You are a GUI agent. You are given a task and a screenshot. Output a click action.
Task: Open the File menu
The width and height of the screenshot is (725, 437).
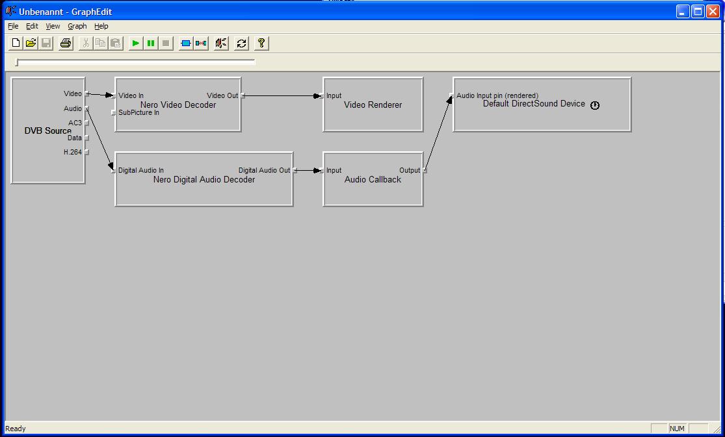click(x=13, y=27)
